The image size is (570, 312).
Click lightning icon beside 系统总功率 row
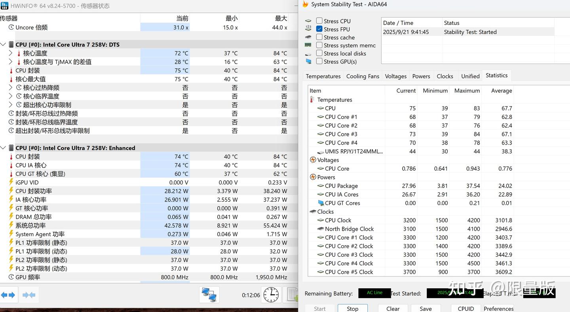coord(11,226)
